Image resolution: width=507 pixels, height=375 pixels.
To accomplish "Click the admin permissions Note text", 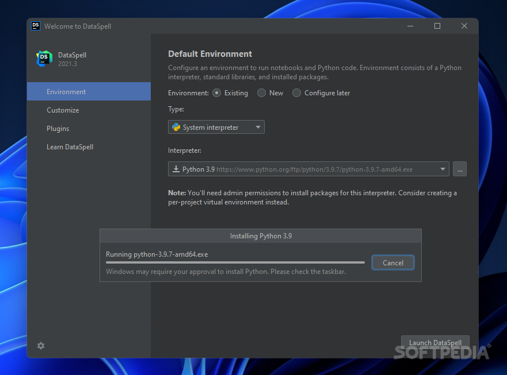I will click(312, 198).
